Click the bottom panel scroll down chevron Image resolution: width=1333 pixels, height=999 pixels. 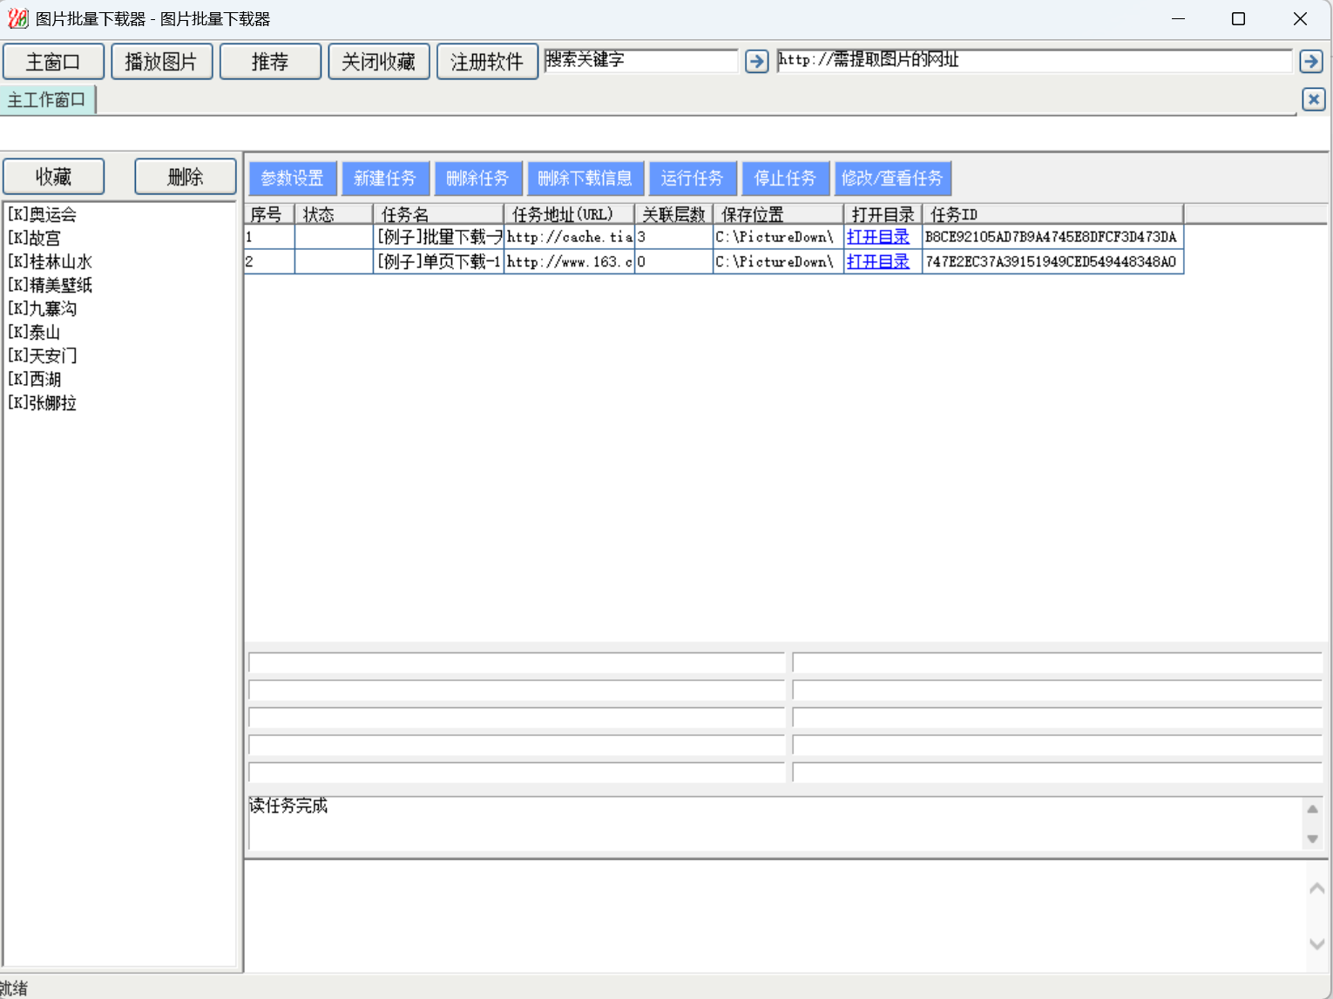tap(1317, 943)
